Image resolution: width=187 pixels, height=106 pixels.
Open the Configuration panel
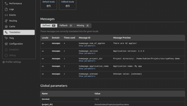point(19,44)
